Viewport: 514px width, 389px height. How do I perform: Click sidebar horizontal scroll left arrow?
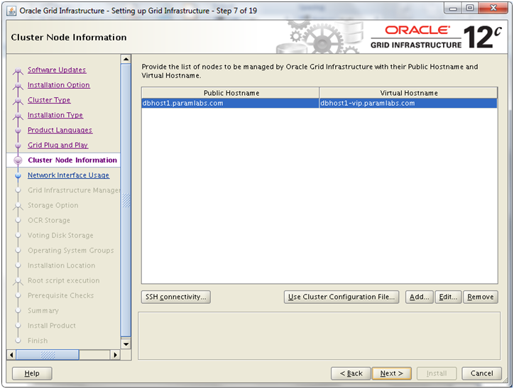(x=11, y=355)
